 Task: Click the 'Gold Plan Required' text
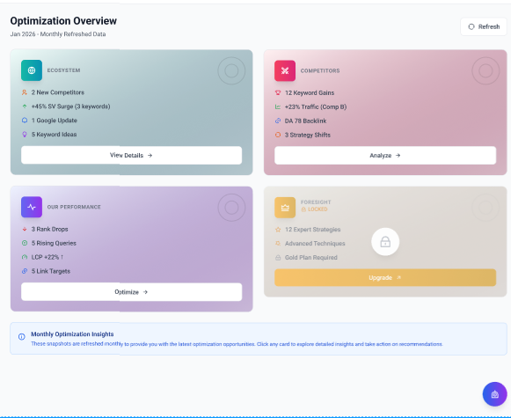pos(310,258)
